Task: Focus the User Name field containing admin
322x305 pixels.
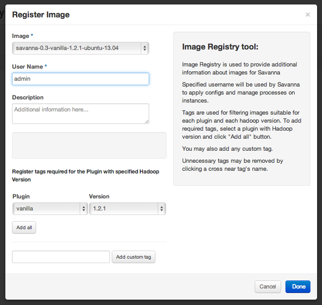Action: pyautogui.click(x=81, y=79)
